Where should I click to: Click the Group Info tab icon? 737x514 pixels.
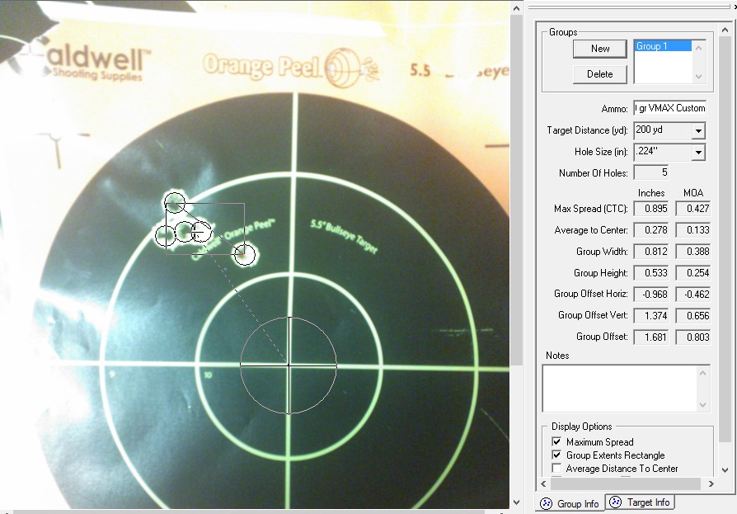tap(547, 503)
